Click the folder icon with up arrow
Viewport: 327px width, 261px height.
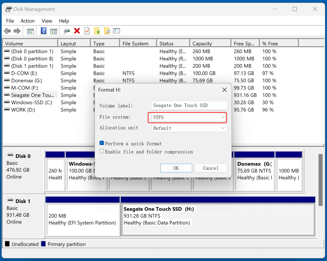[97, 31]
